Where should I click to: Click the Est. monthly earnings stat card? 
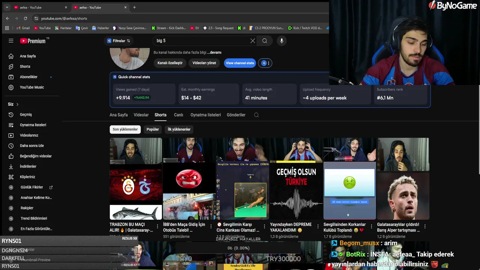tap(208, 94)
